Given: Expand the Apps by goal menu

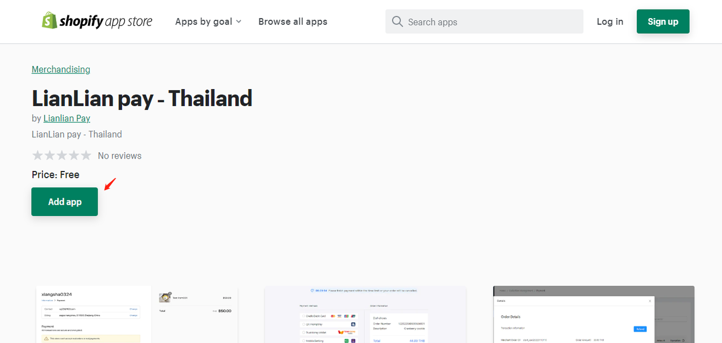Looking at the screenshot, I should [208, 21].
